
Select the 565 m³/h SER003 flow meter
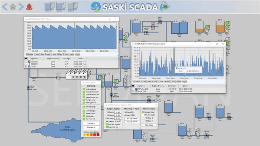coord(111,95)
